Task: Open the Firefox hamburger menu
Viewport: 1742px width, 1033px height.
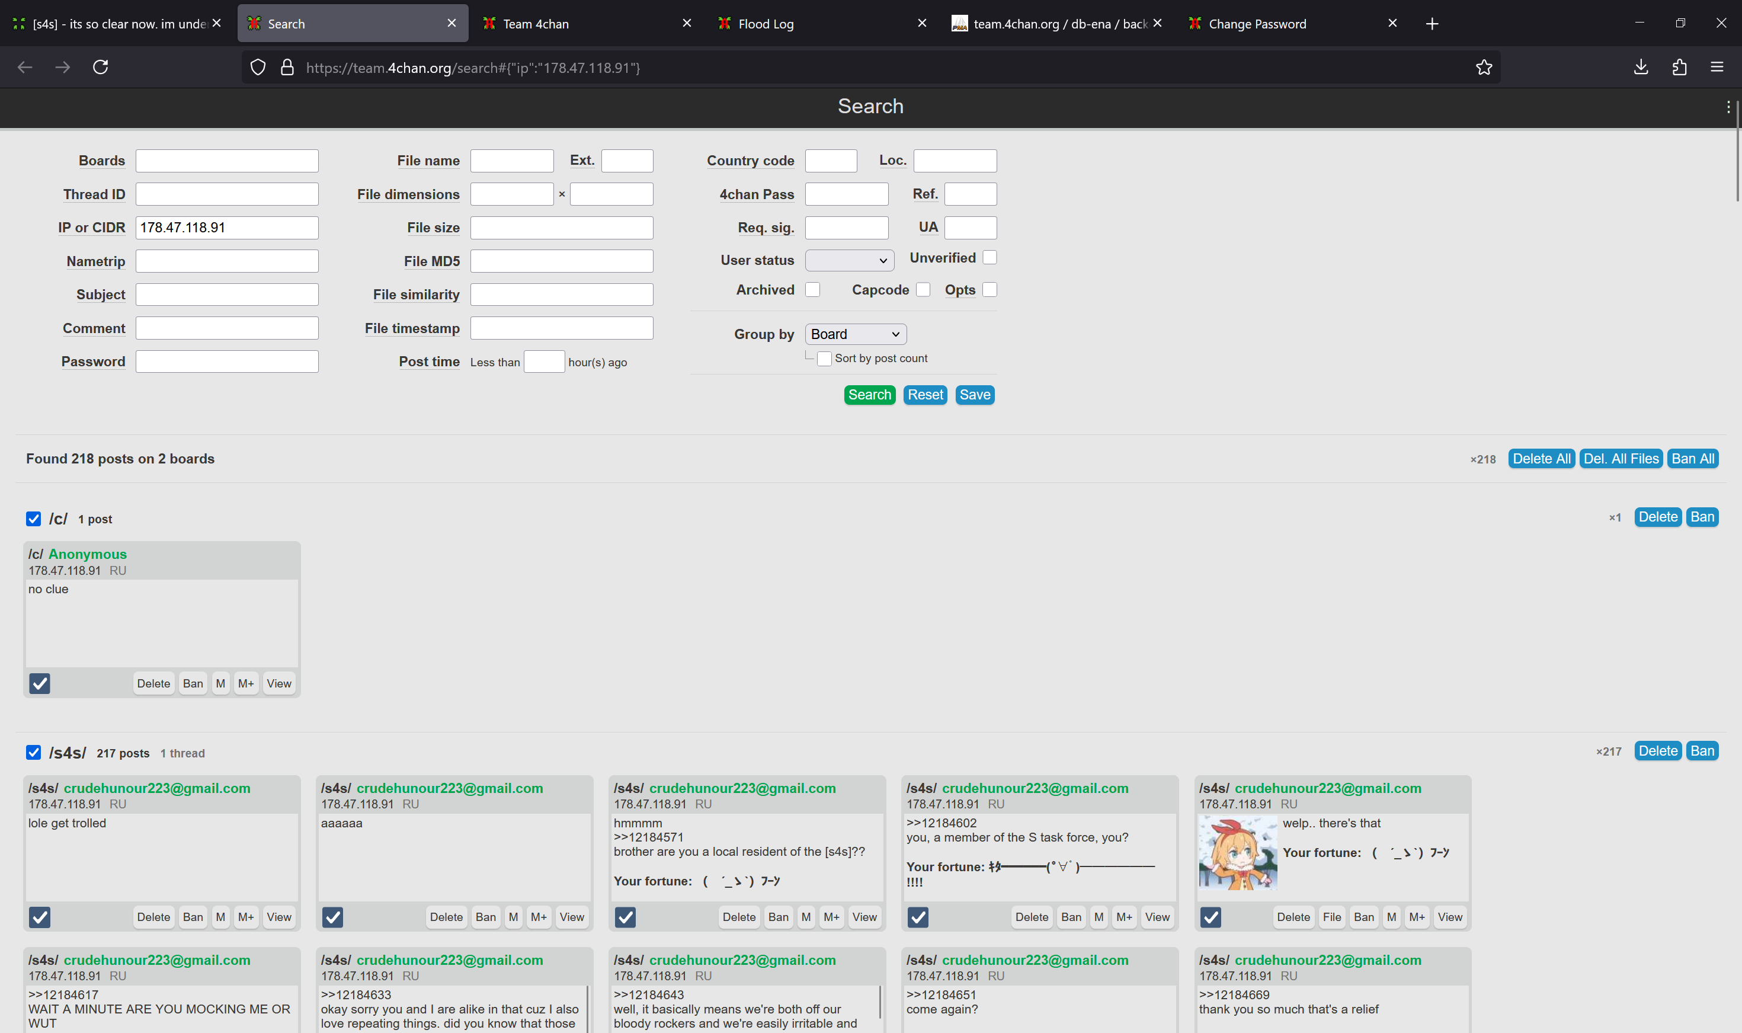Action: pyautogui.click(x=1717, y=67)
